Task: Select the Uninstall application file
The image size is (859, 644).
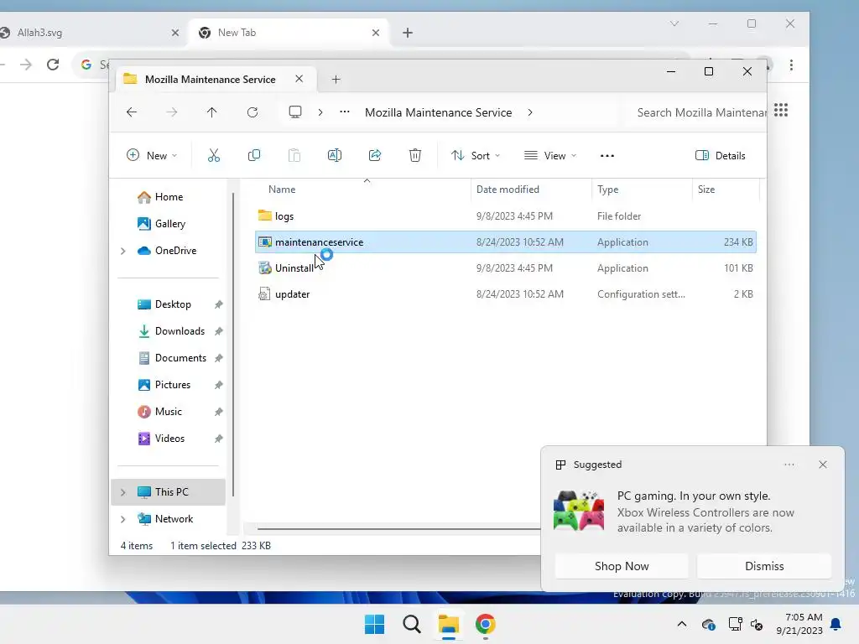Action: (506, 268)
